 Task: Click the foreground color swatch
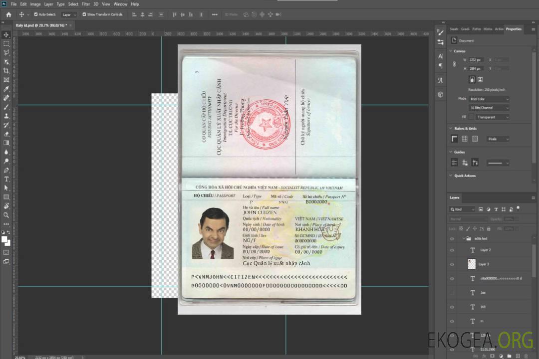[4, 239]
